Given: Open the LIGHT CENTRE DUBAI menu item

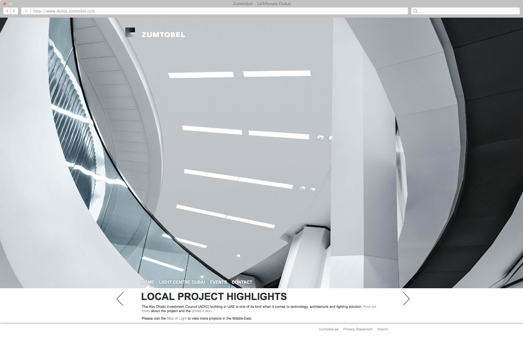Looking at the screenshot, I should (182, 282).
